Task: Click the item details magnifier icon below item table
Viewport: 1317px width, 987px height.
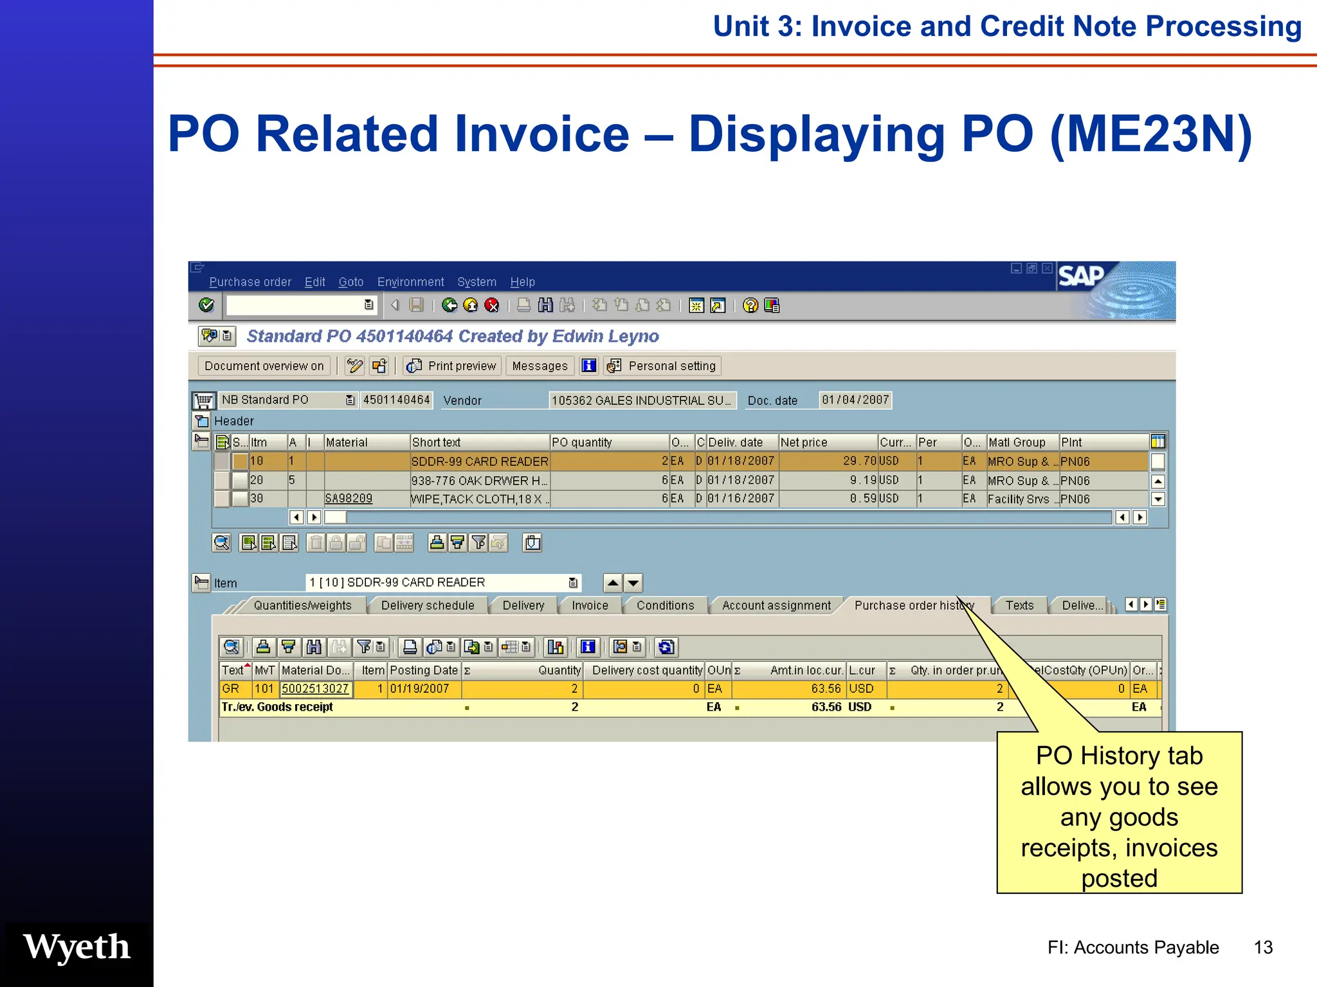Action: coord(222,543)
